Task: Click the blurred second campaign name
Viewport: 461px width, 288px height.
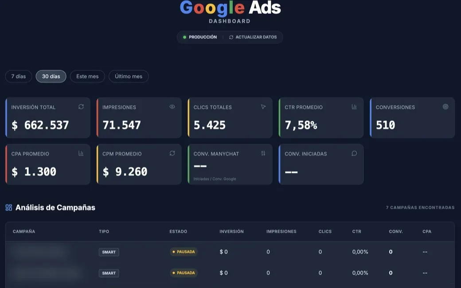Action: pos(46,273)
